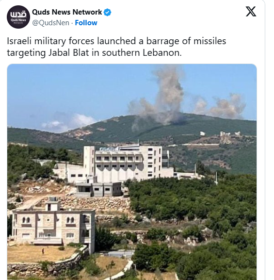
Task: Open the Quds News Network display name
Action: [67, 12]
